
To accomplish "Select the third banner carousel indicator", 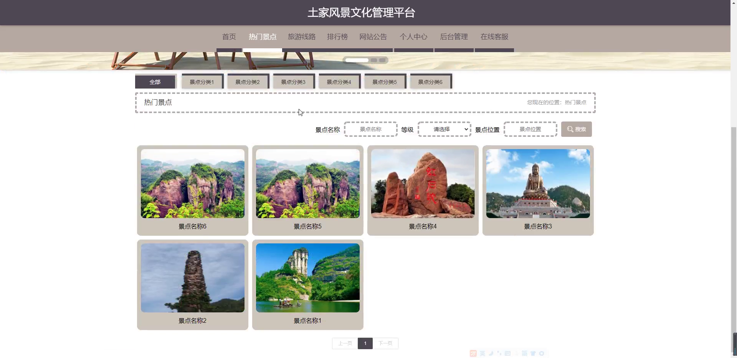I will pyautogui.click(x=382, y=60).
